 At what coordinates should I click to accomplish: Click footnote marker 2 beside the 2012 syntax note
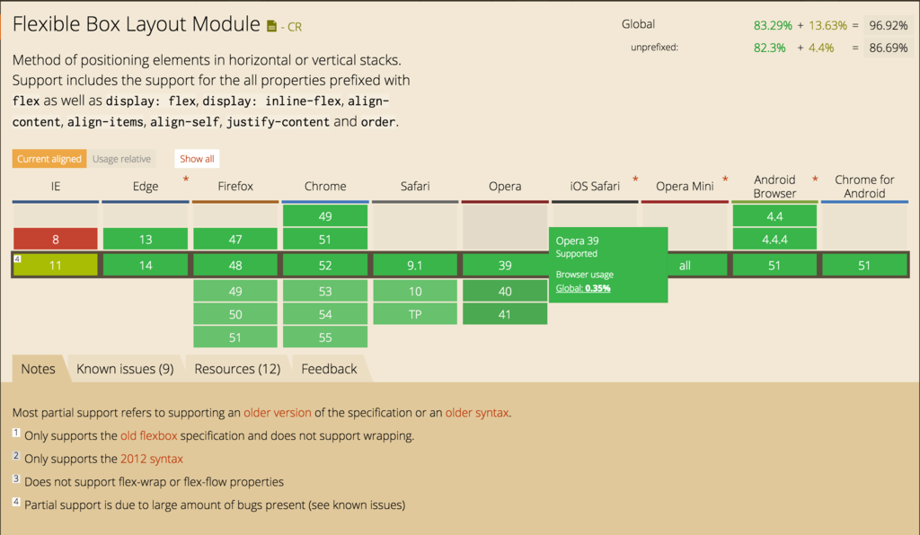[x=16, y=455]
